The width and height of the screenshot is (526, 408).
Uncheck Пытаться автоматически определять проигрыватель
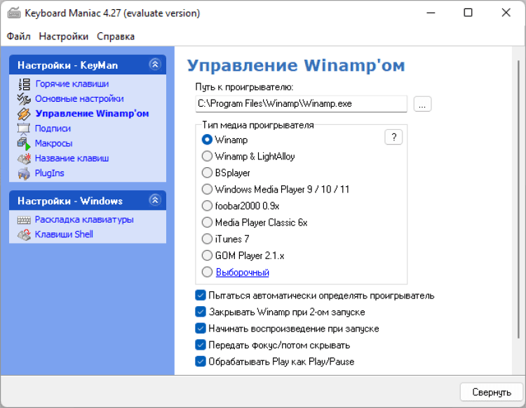(201, 296)
